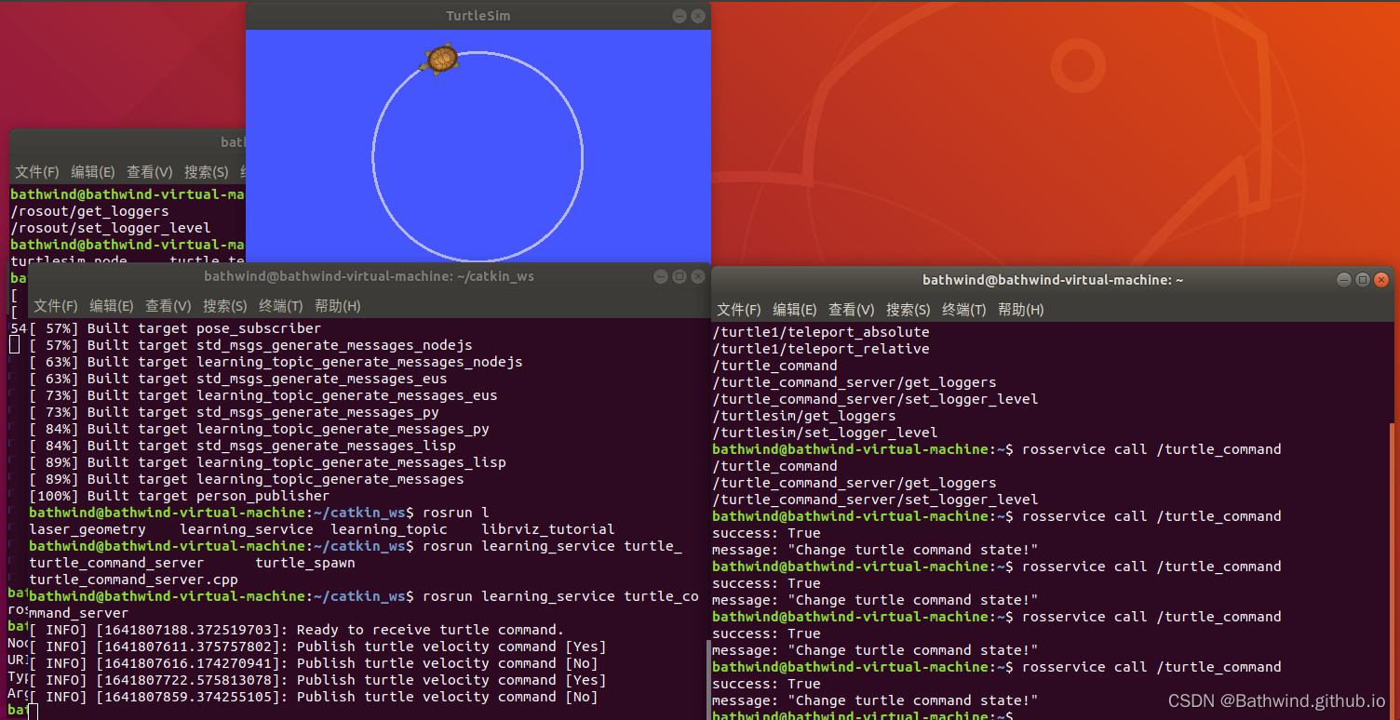
Task: Open 编辑(E) menu in right terminal
Action: point(795,310)
